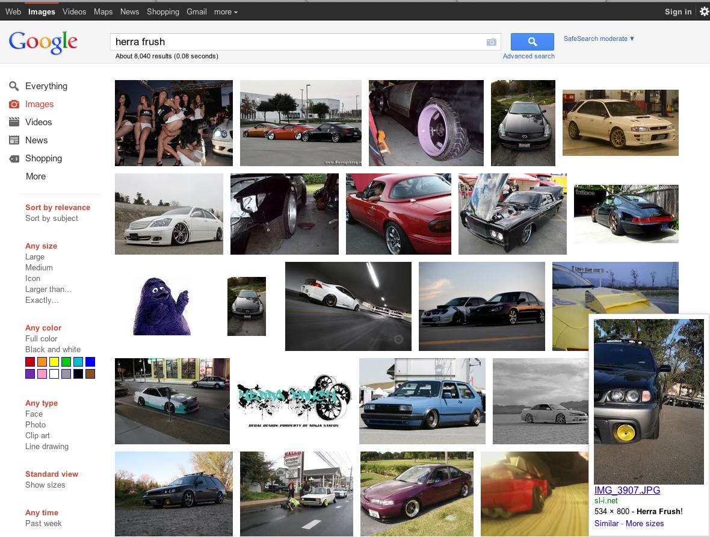Open Shopping in the top bar
The image size is (710, 537).
pos(163,12)
